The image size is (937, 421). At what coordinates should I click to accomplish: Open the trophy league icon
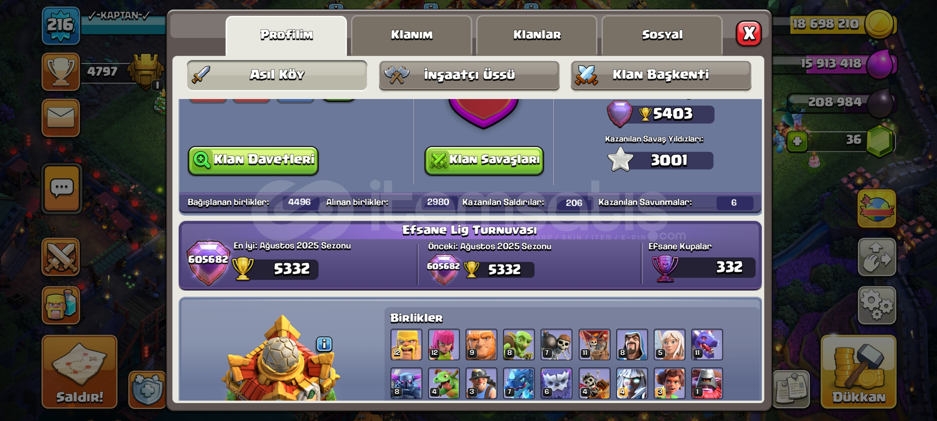tap(60, 72)
